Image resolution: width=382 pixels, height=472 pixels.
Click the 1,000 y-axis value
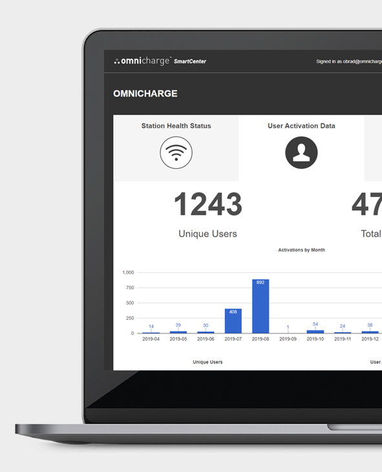[x=128, y=272]
